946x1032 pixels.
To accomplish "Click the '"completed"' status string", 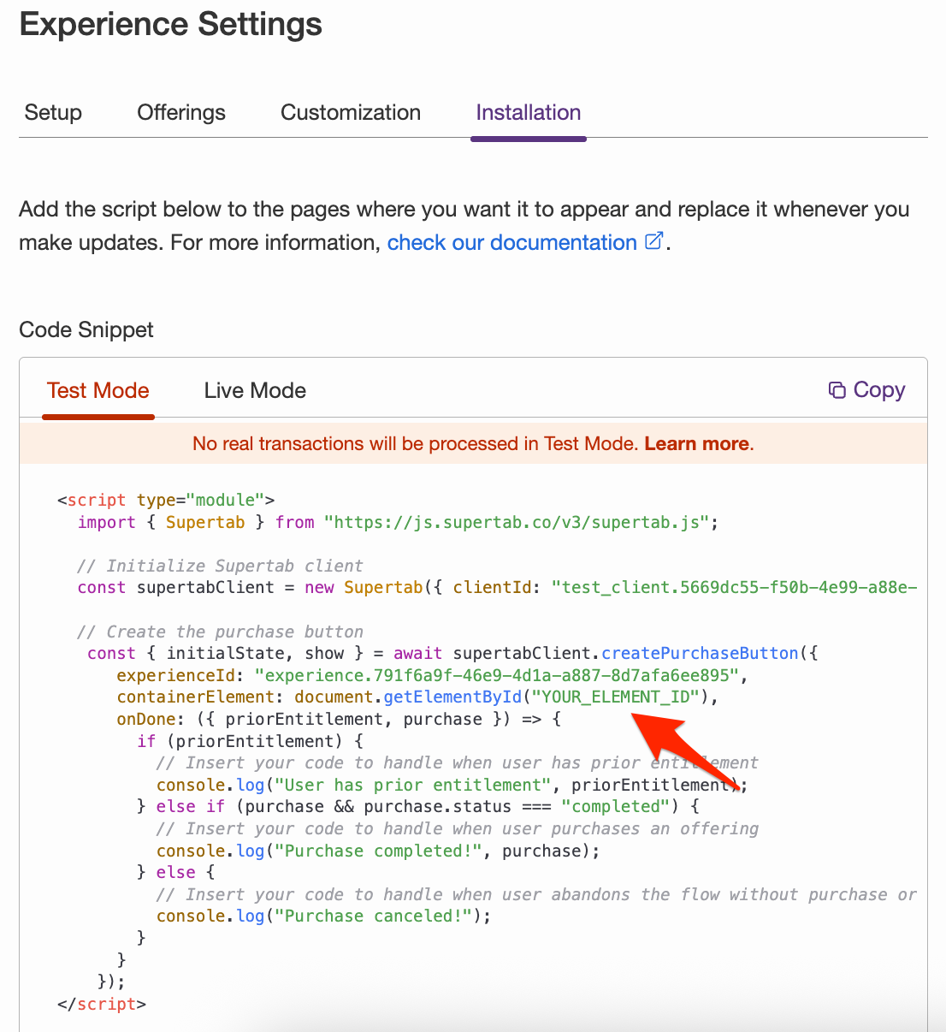I will tap(616, 806).
